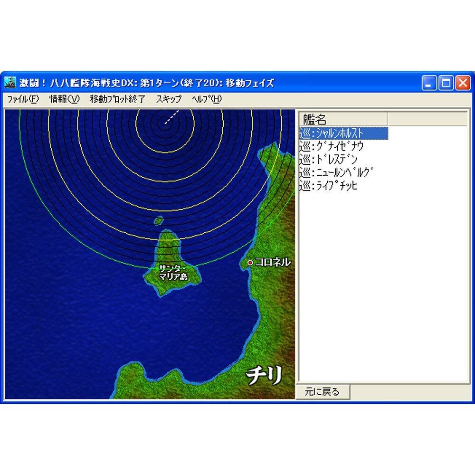The width and height of the screenshot is (475, 475).
Task: Click the コロネル port marker on map
Action: click(250, 263)
